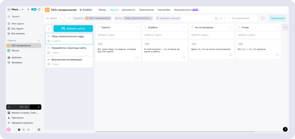
Task: Open view settings gear icon
Action: (x=263, y=18)
